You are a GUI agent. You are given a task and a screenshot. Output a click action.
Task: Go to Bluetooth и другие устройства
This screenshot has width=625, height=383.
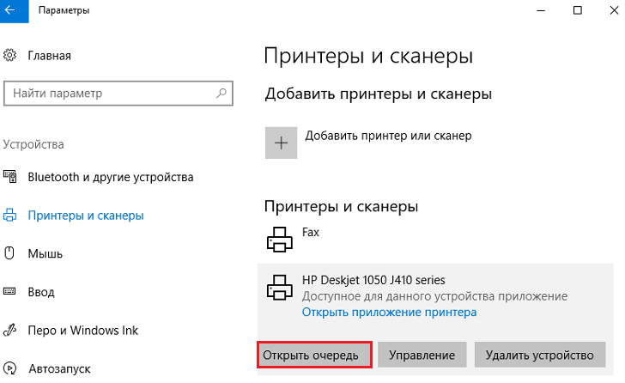(110, 177)
